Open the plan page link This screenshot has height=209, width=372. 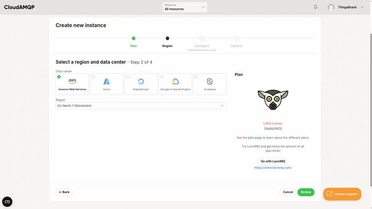255,137
